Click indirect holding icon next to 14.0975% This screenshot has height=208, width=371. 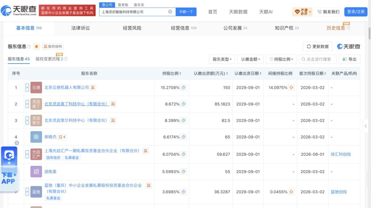(291, 87)
